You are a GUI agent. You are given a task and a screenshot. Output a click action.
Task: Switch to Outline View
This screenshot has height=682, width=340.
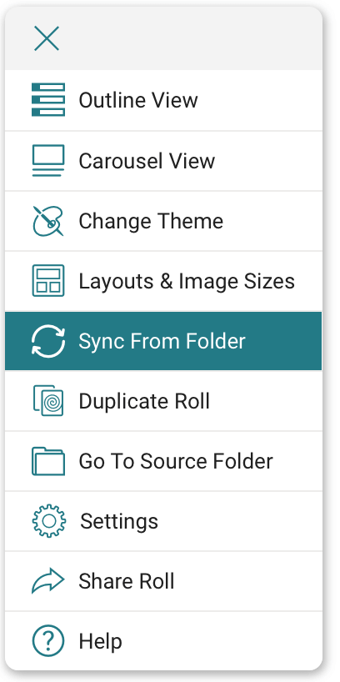[163, 101]
